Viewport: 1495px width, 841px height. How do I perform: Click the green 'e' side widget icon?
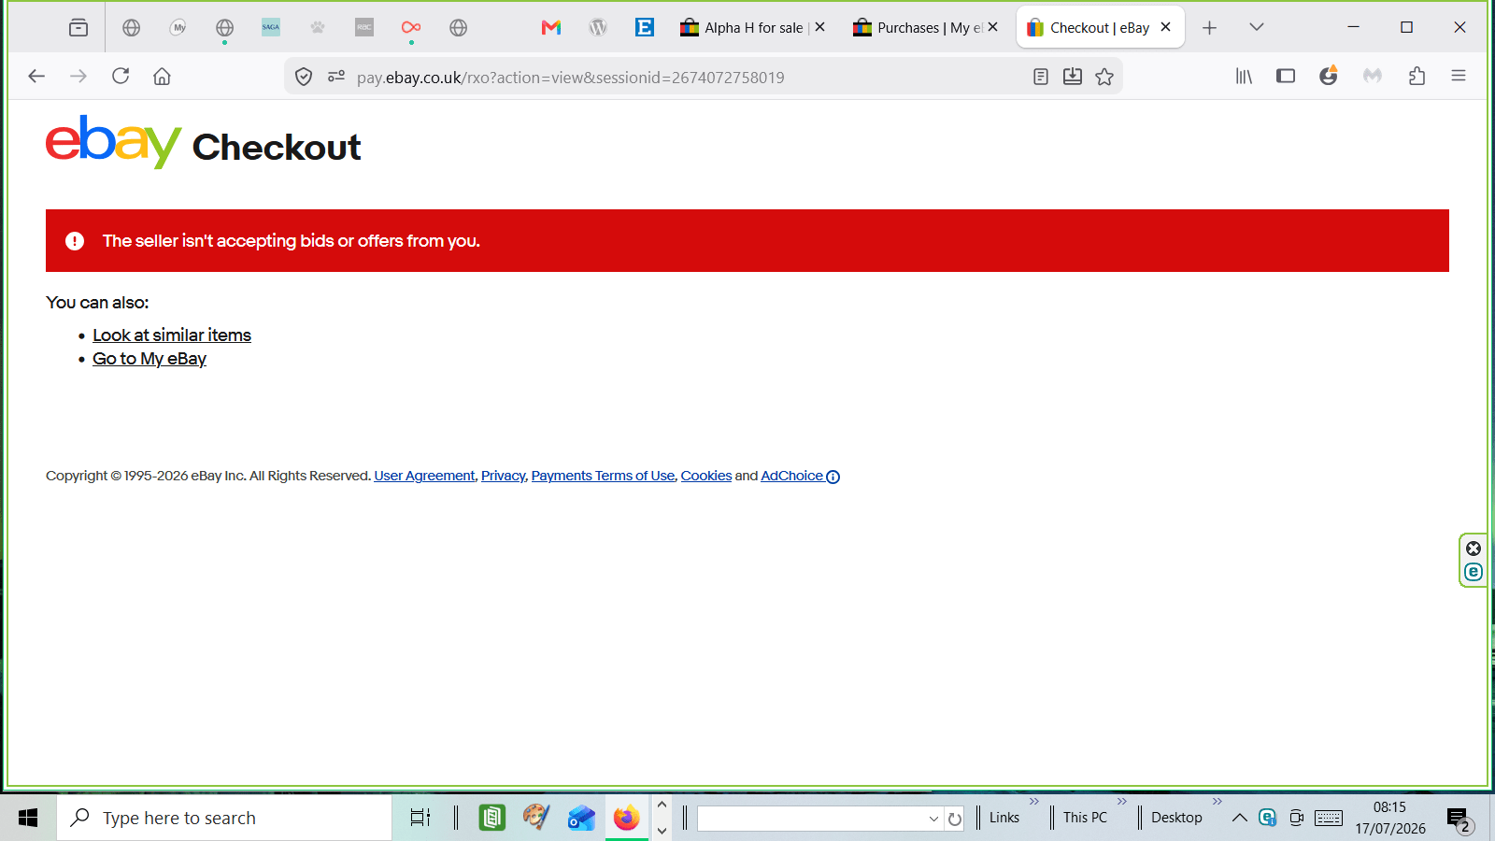click(x=1474, y=572)
